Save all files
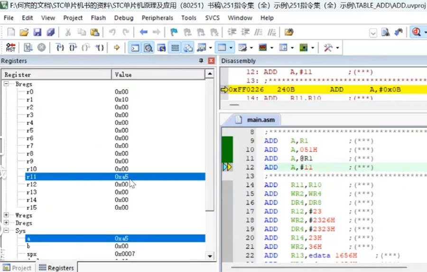Screen dimensions: 427x272 coord(51,32)
